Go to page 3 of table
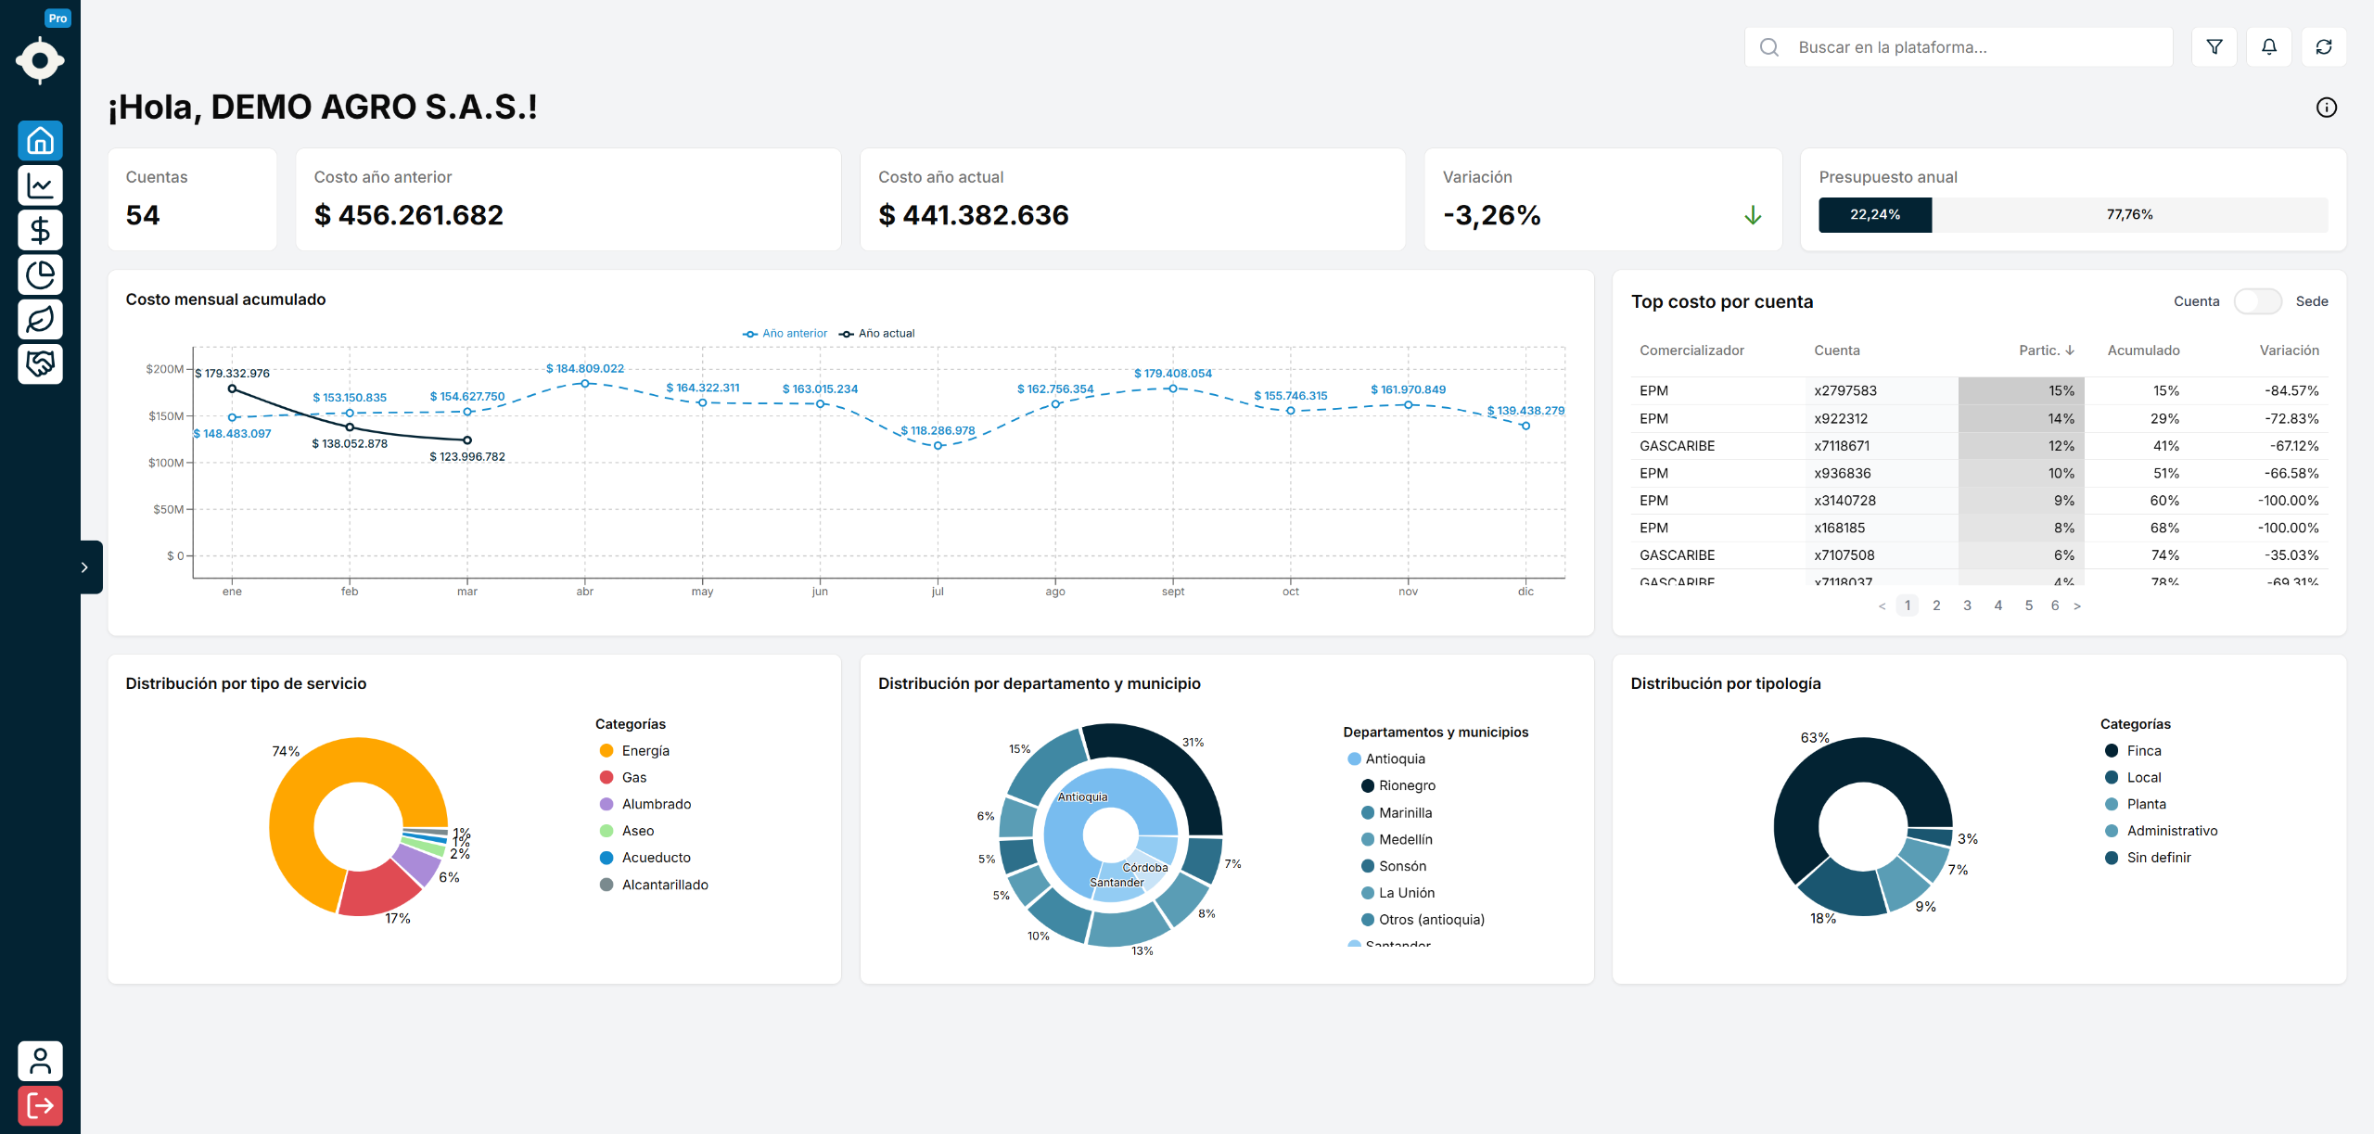 (1967, 605)
